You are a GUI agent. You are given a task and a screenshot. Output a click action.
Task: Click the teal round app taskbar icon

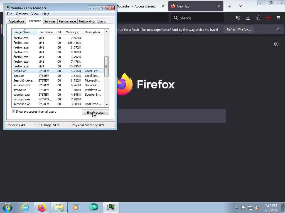coord(94,207)
